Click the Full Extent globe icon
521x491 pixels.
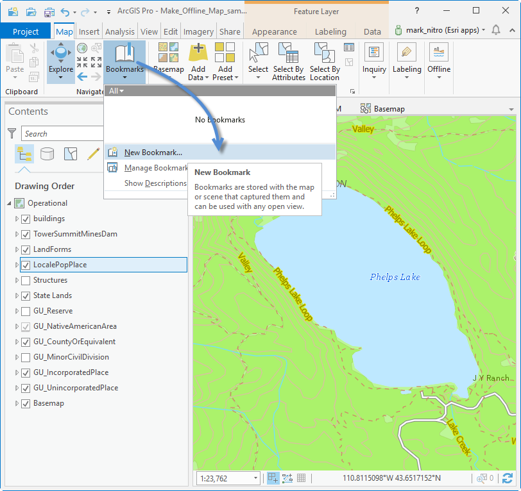click(82, 48)
